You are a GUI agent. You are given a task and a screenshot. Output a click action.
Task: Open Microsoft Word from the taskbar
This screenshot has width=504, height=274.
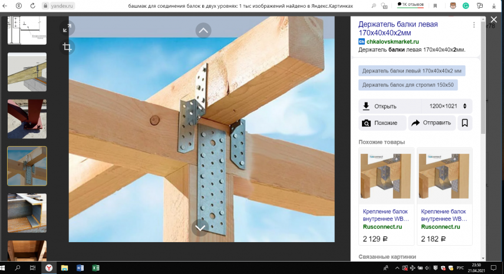point(81,268)
